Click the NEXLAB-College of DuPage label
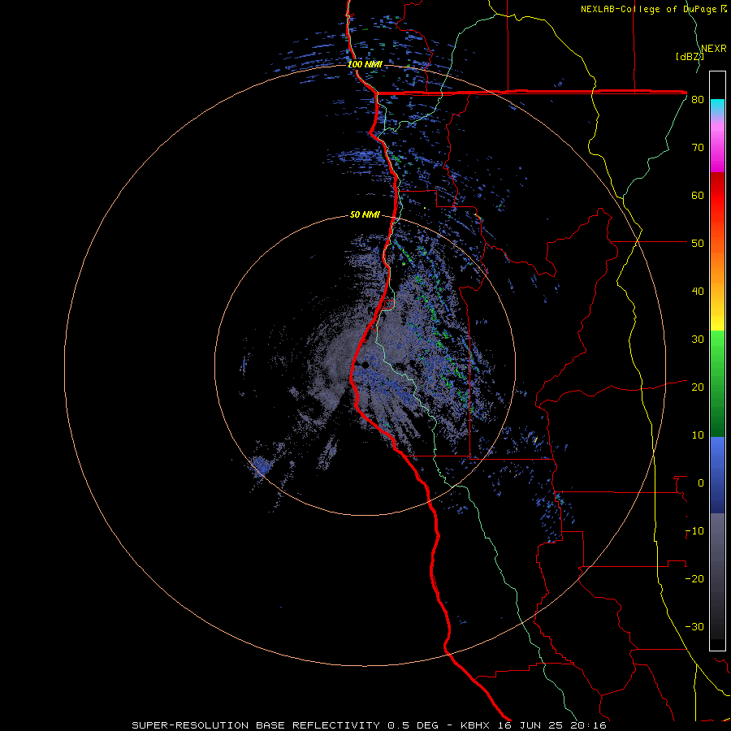The image size is (731, 731). (653, 9)
